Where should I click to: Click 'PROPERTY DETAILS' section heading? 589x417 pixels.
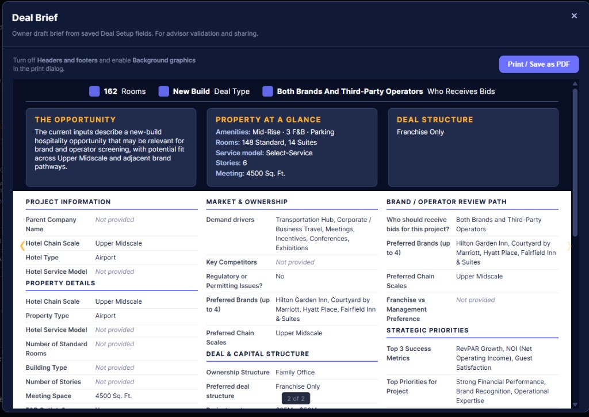(60, 283)
